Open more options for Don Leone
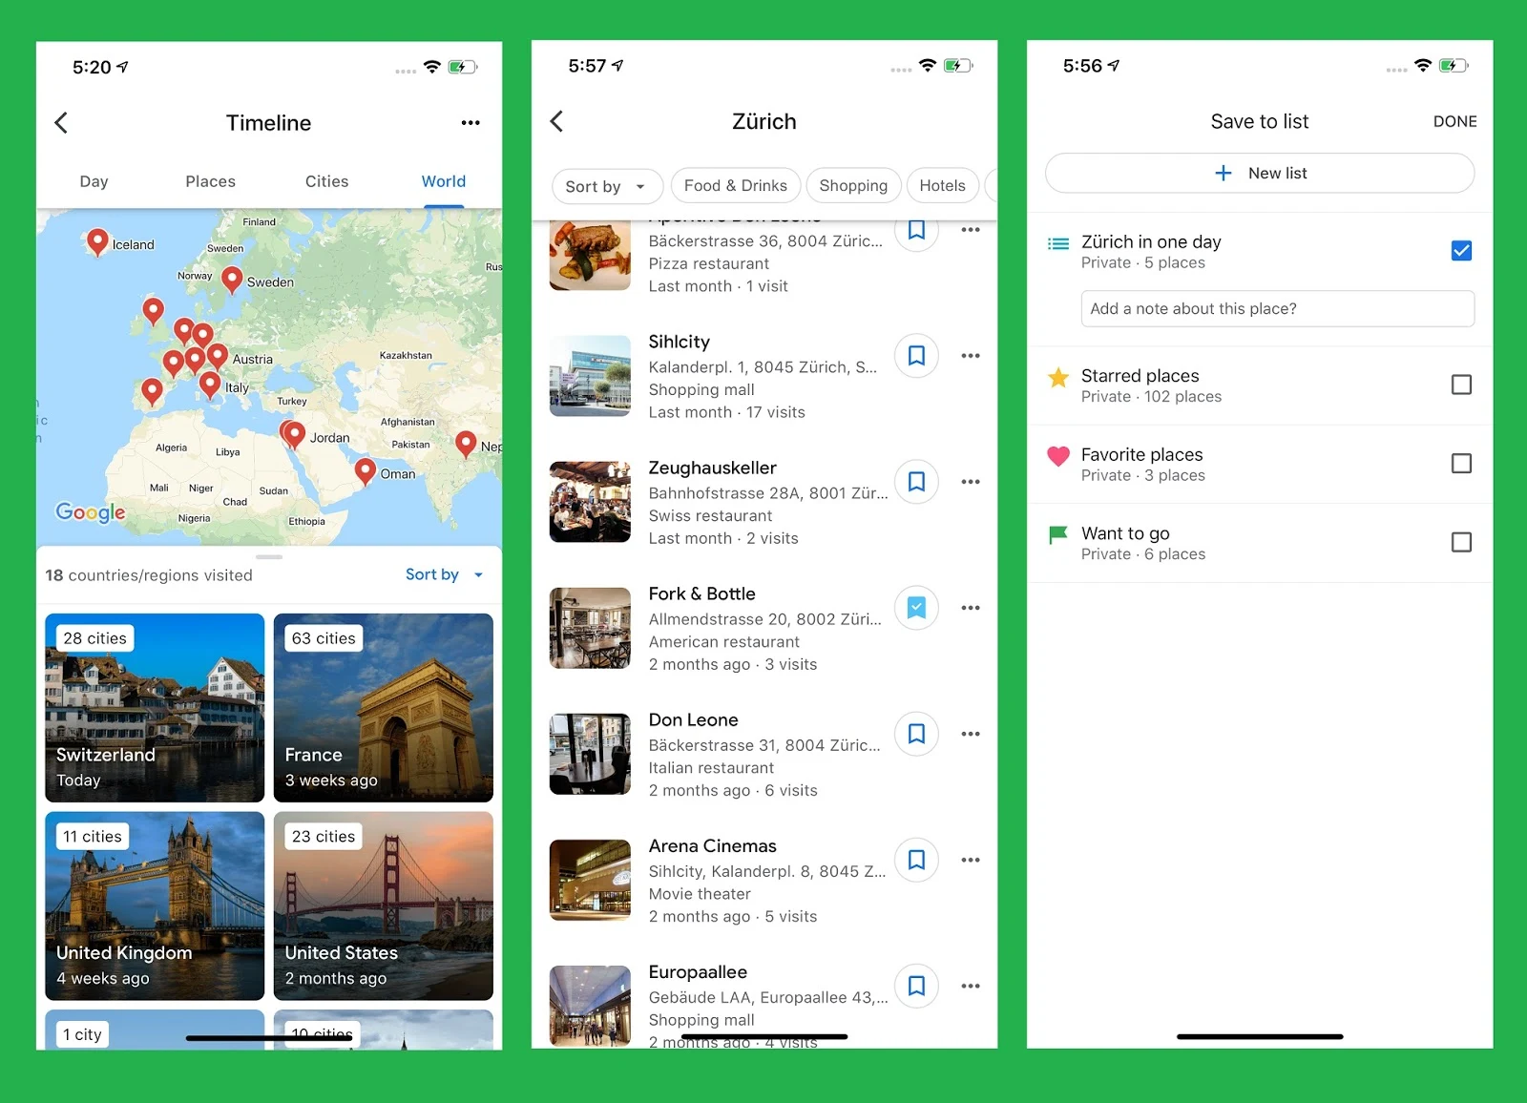This screenshot has height=1103, width=1527. [x=971, y=734]
